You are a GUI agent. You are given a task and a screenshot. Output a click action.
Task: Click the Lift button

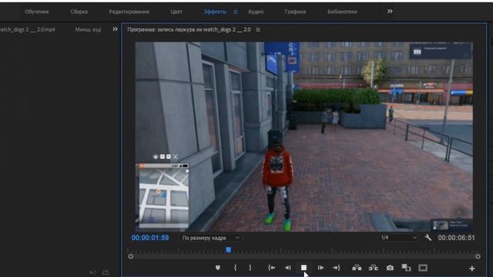357,268
